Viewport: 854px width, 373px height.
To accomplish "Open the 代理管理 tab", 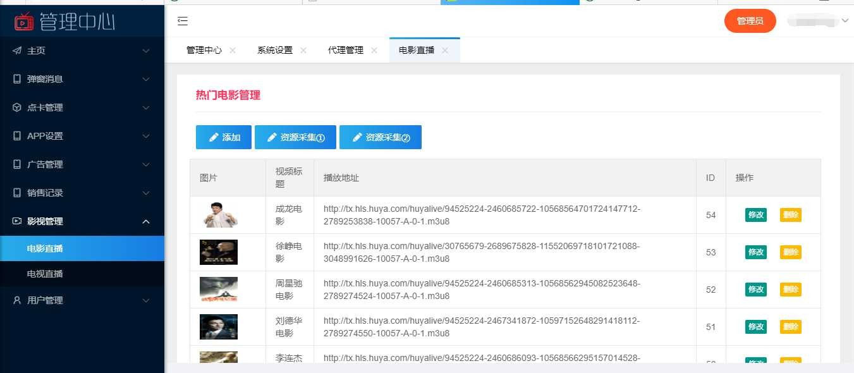I will click(345, 50).
